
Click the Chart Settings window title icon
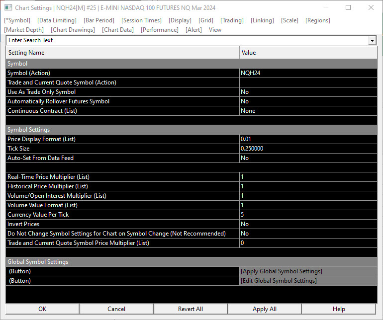coord(8,8)
